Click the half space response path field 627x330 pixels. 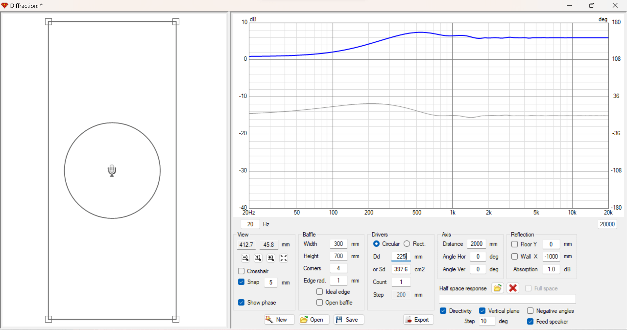pyautogui.click(x=507, y=299)
